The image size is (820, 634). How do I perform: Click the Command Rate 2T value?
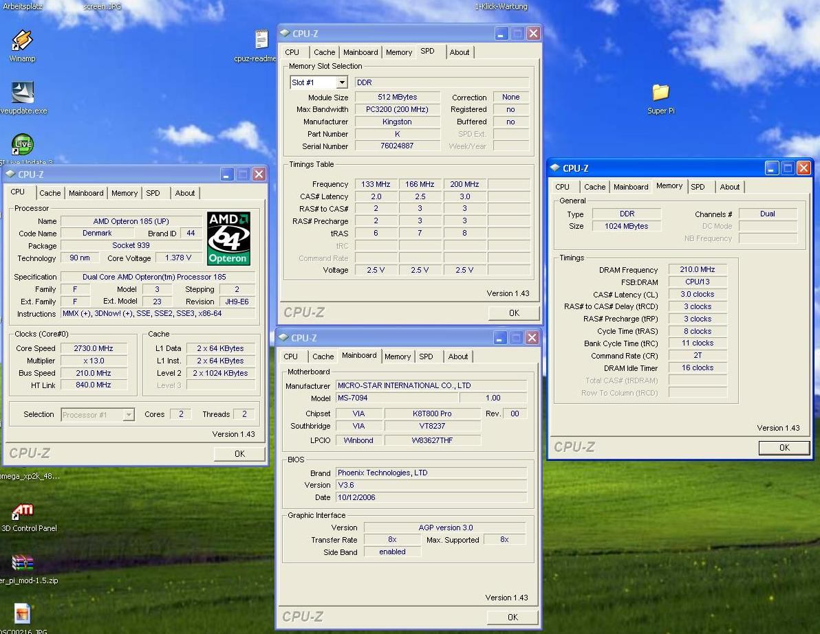(698, 356)
